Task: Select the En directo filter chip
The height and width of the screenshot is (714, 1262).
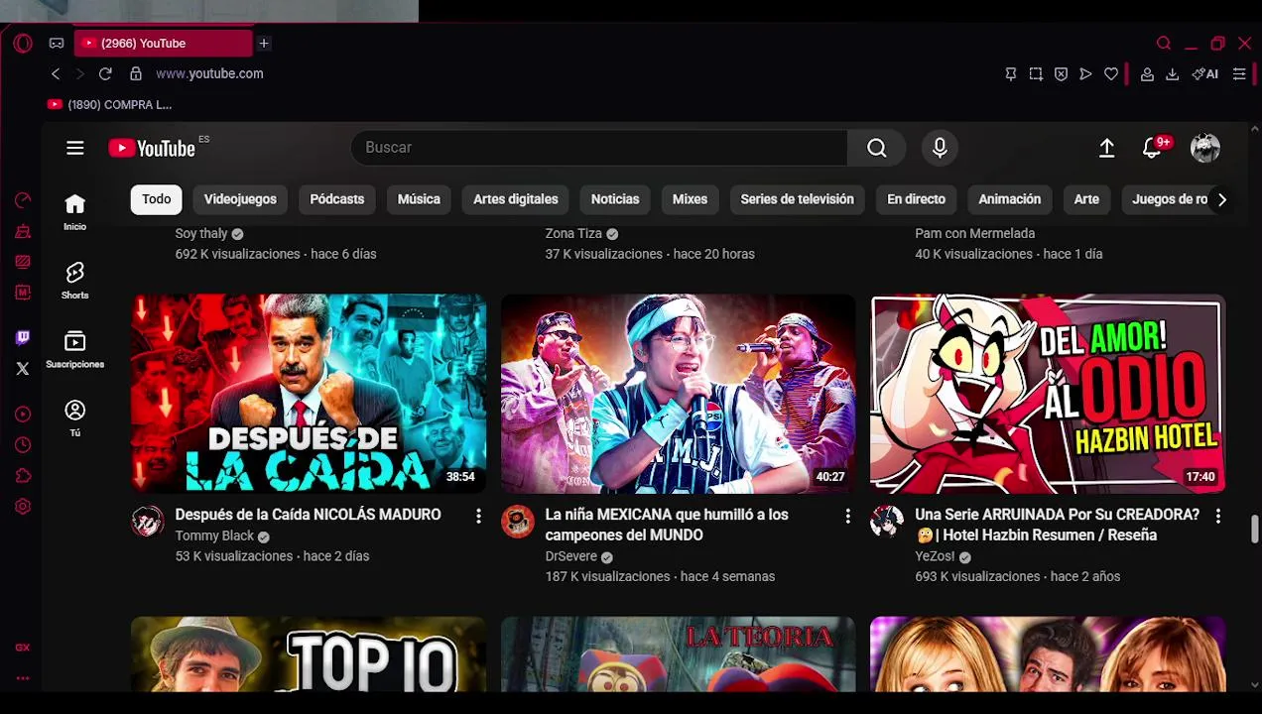Action: point(916,199)
